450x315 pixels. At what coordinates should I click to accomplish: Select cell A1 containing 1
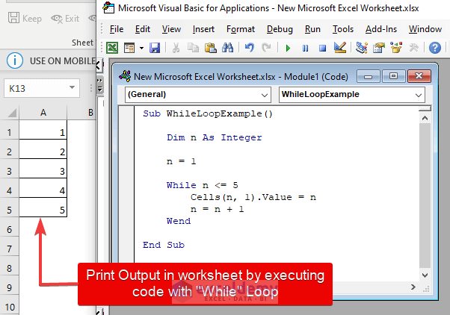pos(43,130)
